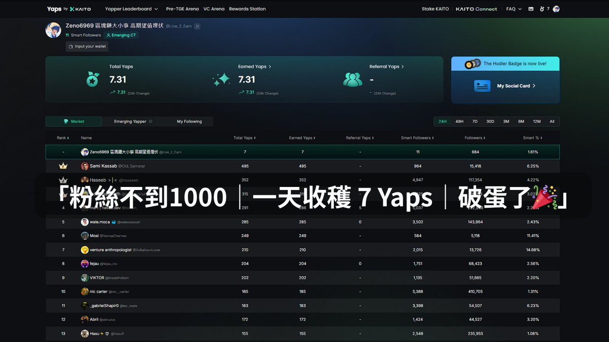Click the blue social card icon

(x=482, y=86)
